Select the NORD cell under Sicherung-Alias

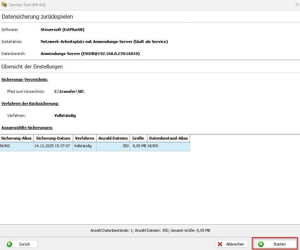pos(16,146)
